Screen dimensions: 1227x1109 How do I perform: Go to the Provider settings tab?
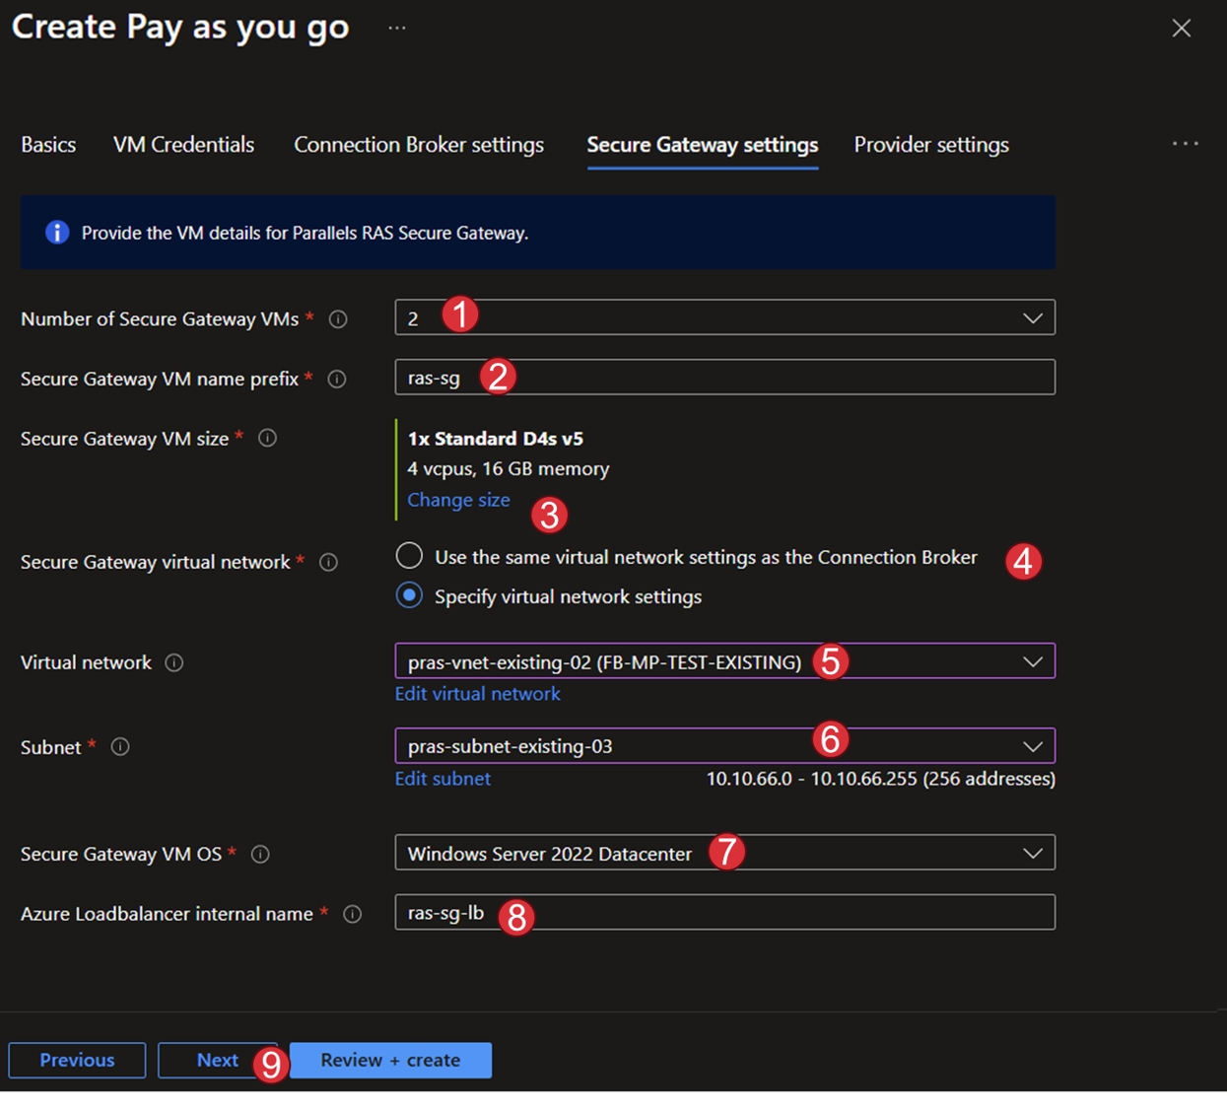931,145
